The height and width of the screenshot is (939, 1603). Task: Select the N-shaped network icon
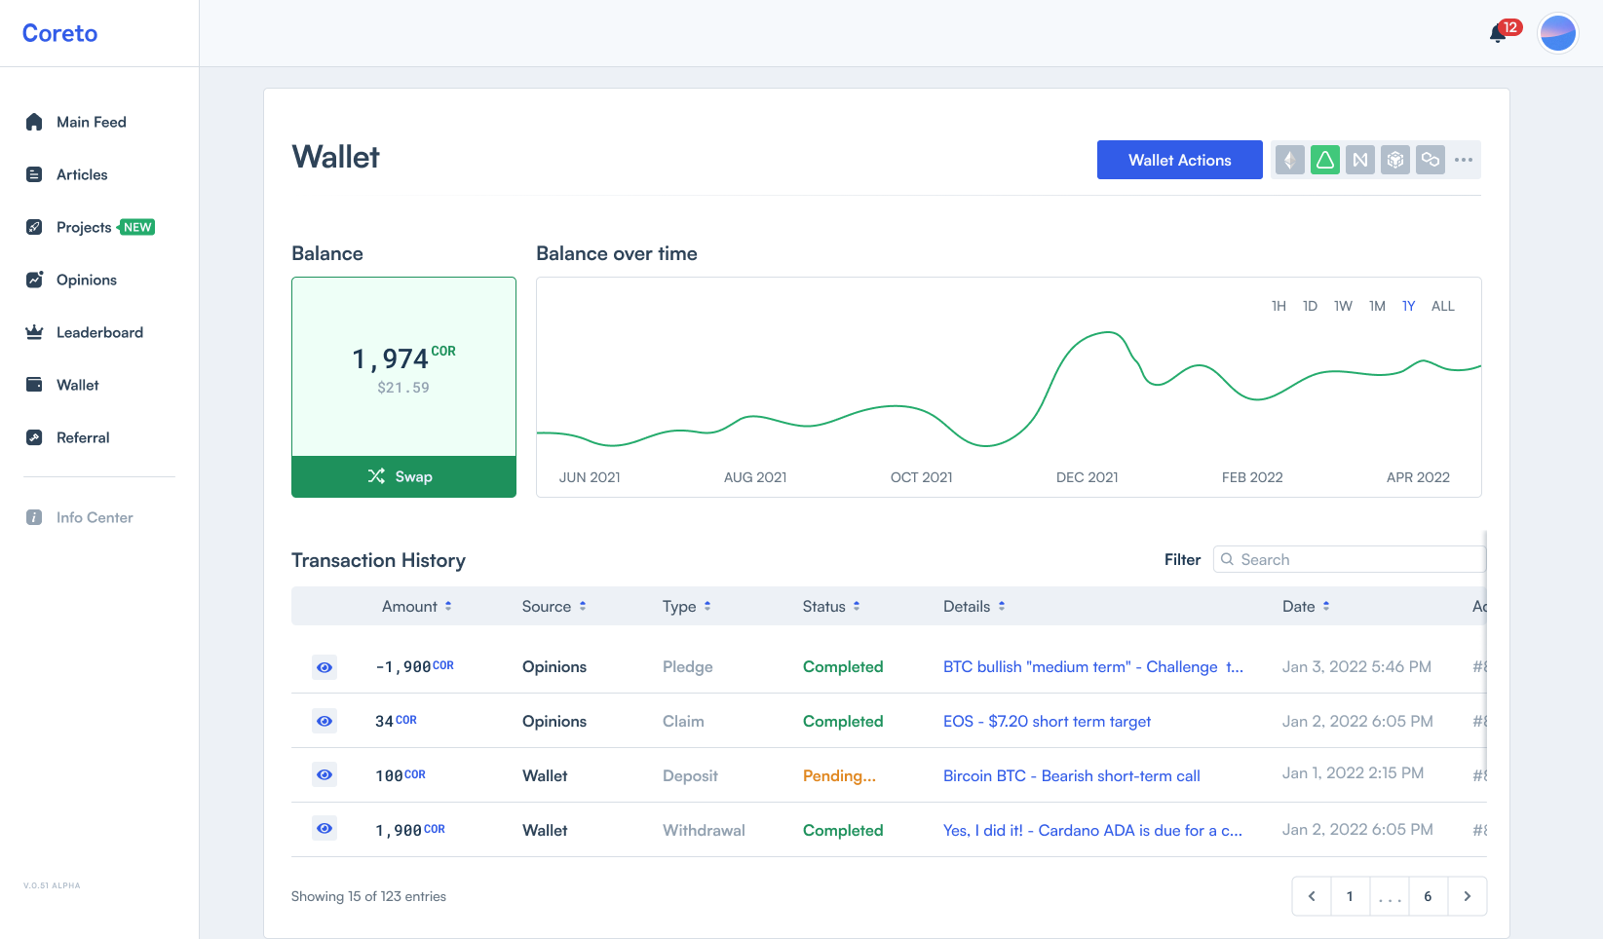[1360, 160]
